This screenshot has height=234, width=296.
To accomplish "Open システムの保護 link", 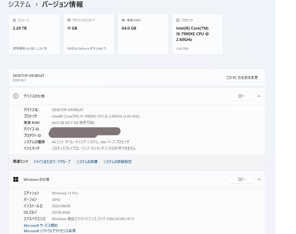I will (x=87, y=161).
